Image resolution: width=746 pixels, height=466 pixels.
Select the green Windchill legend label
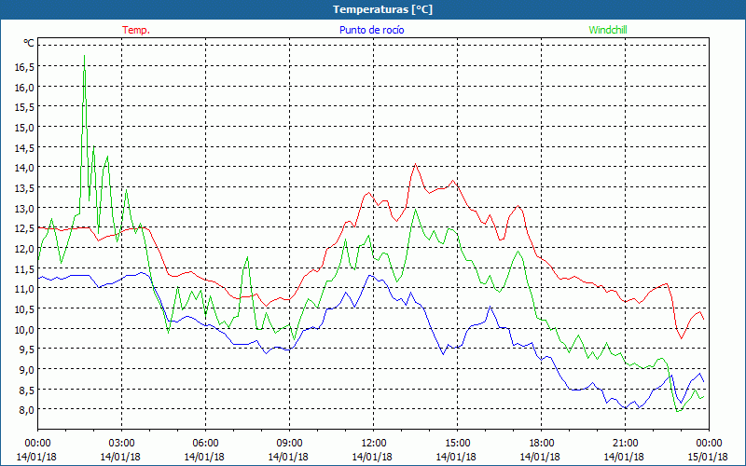tap(608, 30)
